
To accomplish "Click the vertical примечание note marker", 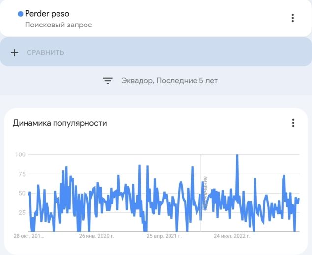I will [x=205, y=192].
